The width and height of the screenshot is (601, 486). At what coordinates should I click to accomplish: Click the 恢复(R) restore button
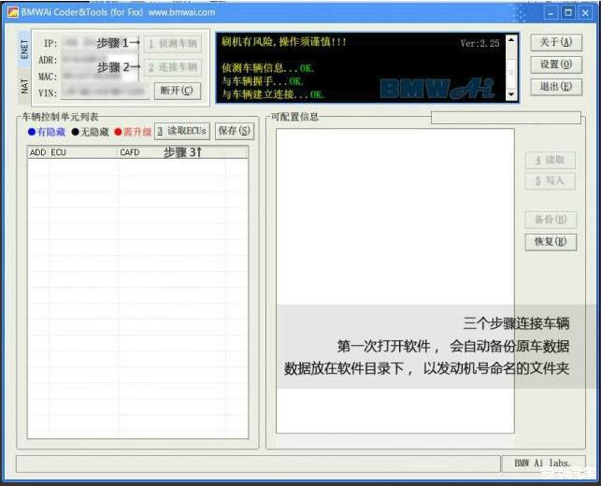pos(551,242)
